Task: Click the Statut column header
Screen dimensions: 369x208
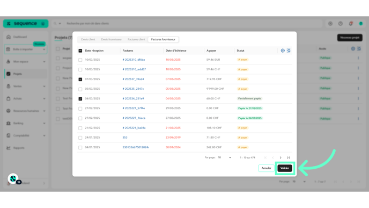Action: (240, 51)
